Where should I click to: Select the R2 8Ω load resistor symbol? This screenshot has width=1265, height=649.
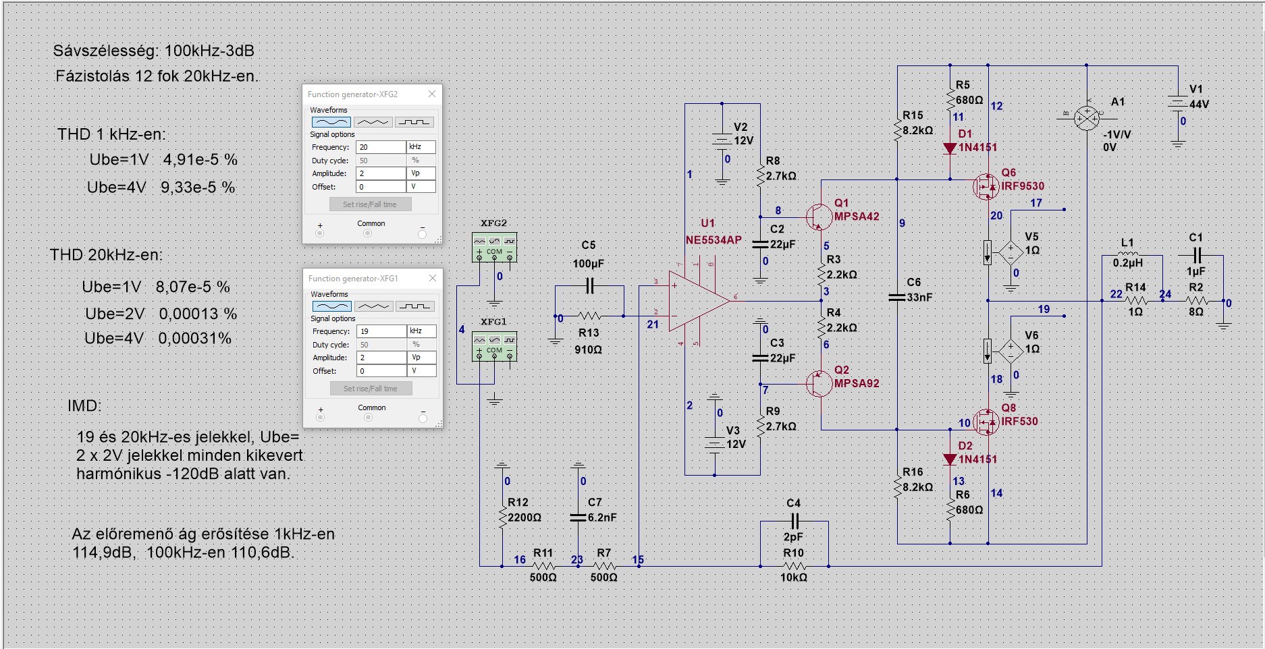(x=1197, y=301)
